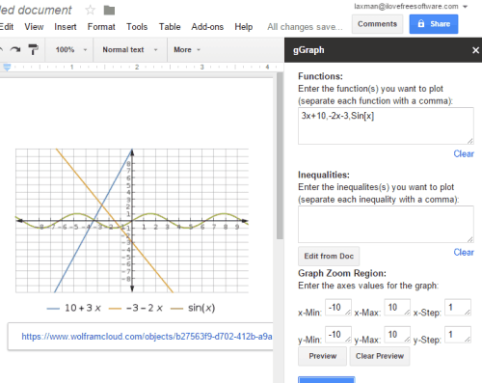Click into the Inequalities text area
Viewport: 482px width, 383px height.
[386, 224]
